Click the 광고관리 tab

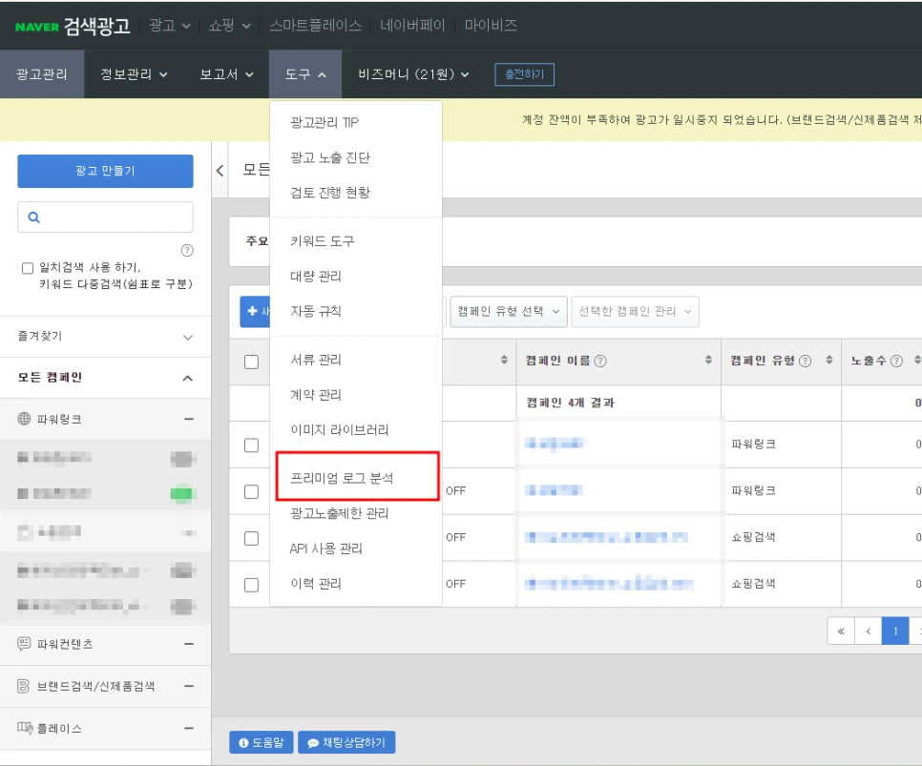(42, 74)
